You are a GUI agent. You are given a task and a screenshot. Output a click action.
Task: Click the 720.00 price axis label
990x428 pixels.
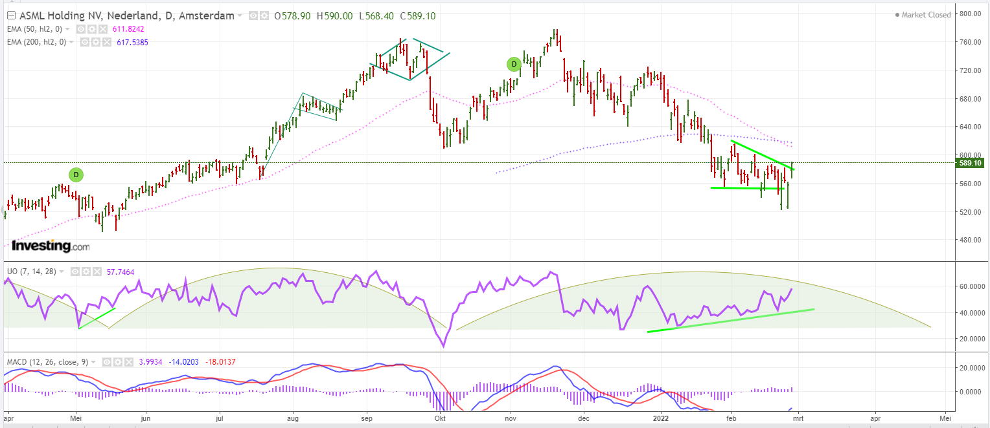click(969, 70)
